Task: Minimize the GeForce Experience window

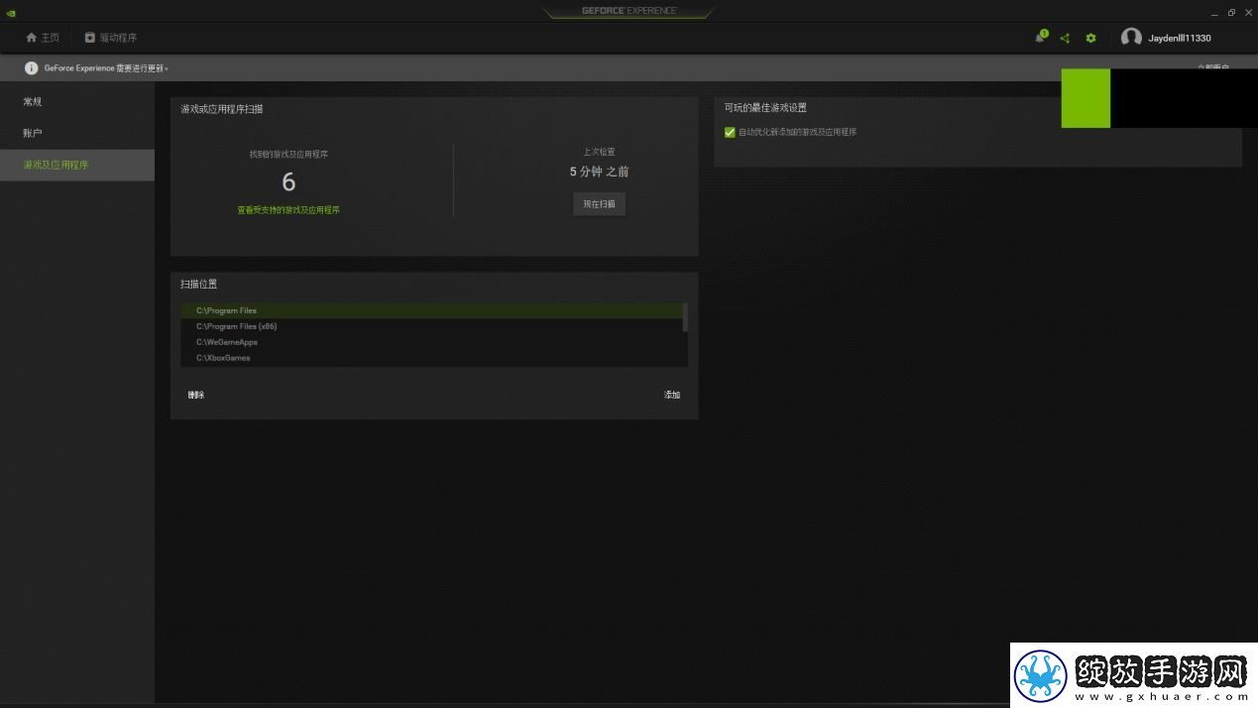Action: click(1214, 13)
